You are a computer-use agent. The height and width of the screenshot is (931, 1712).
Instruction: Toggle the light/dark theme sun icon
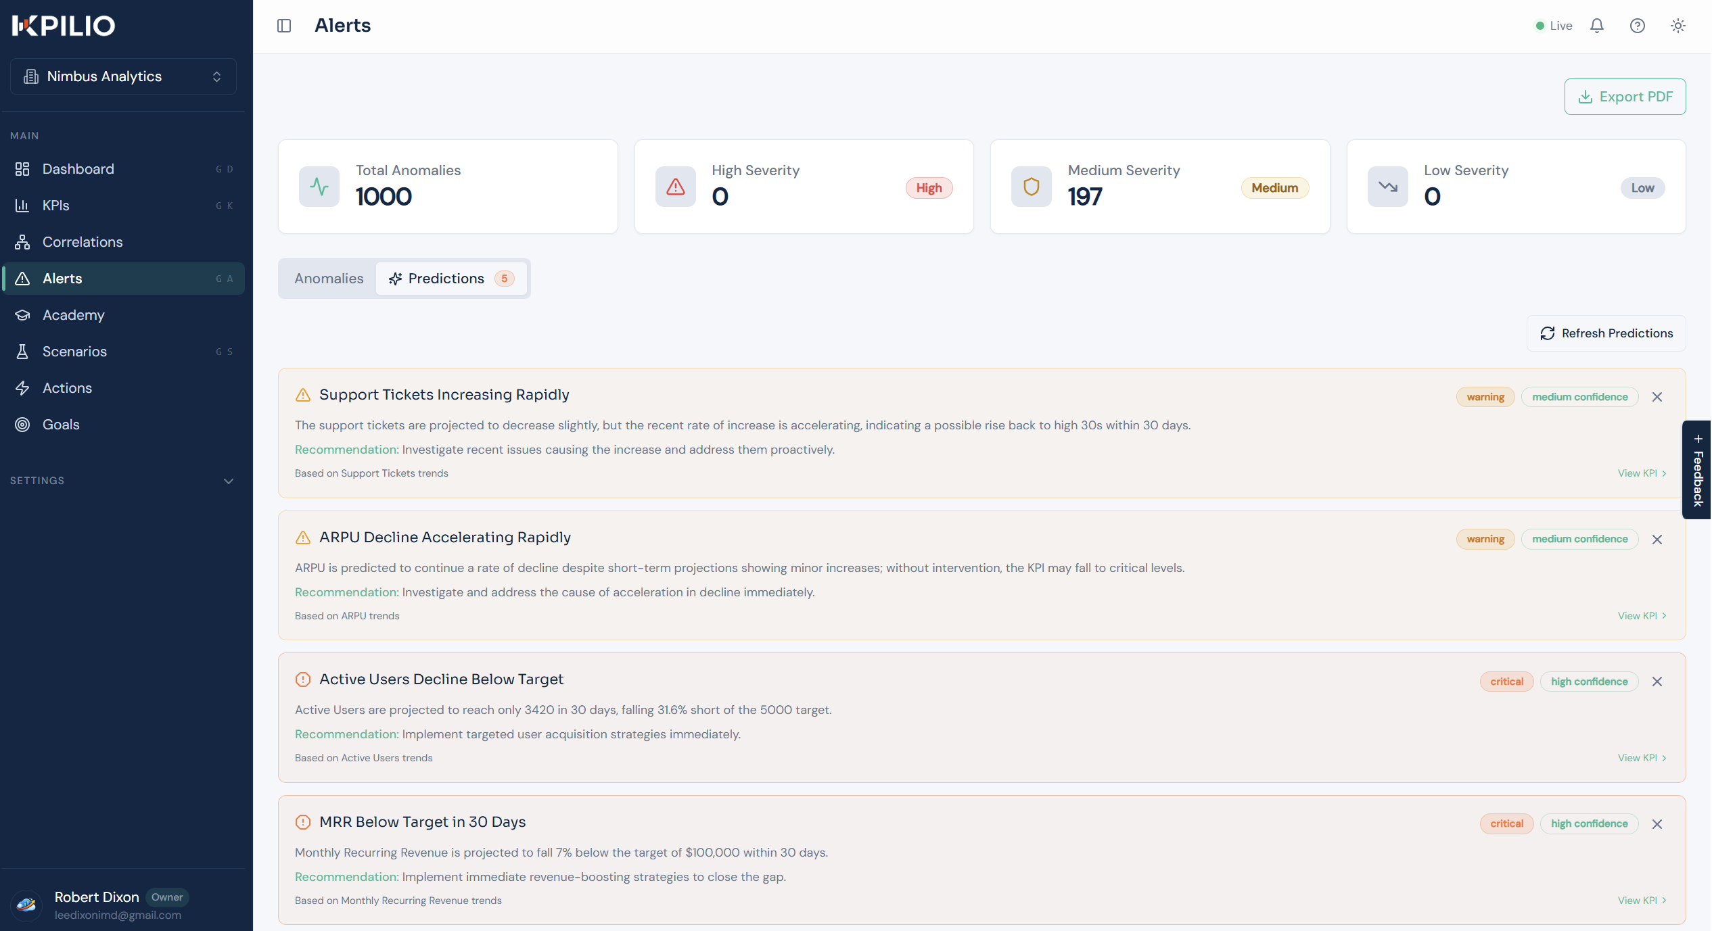click(1678, 26)
